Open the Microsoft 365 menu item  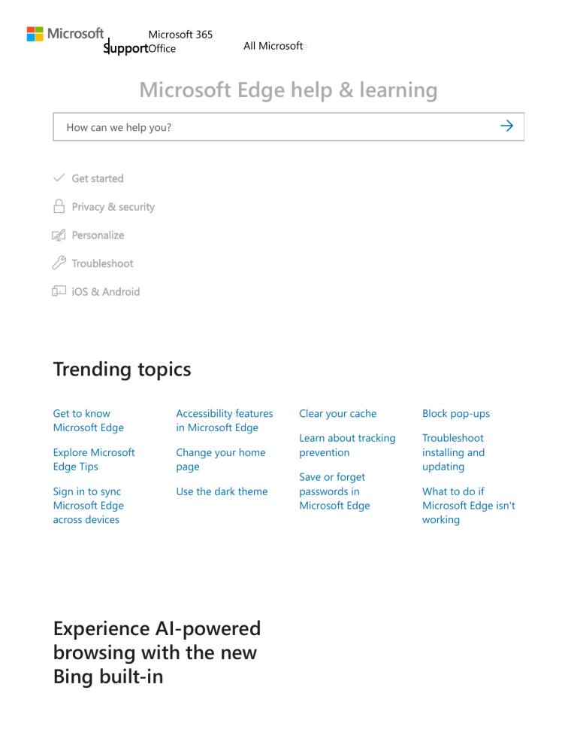[x=180, y=35]
